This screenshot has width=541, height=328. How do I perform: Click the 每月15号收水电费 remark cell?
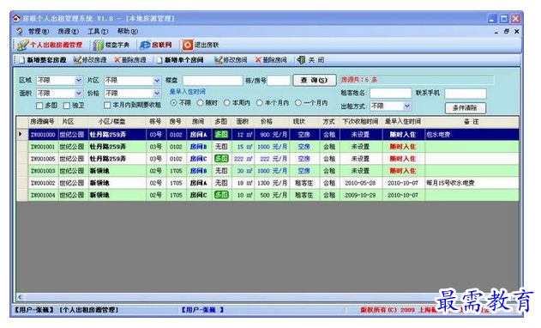tap(472, 183)
